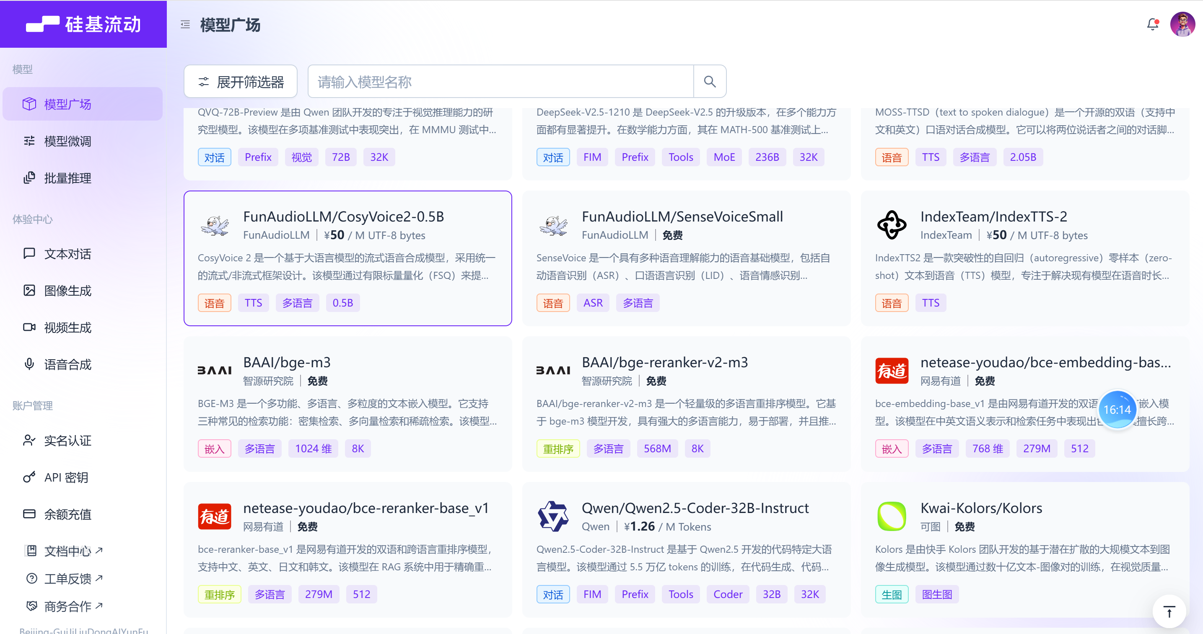The height and width of the screenshot is (634, 1203).
Task: Click the model name search field
Action: click(x=500, y=82)
